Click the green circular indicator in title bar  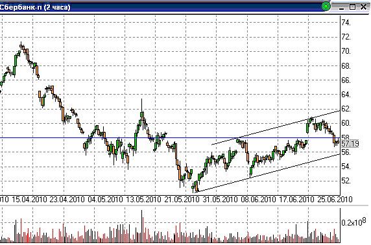coord(326,6)
